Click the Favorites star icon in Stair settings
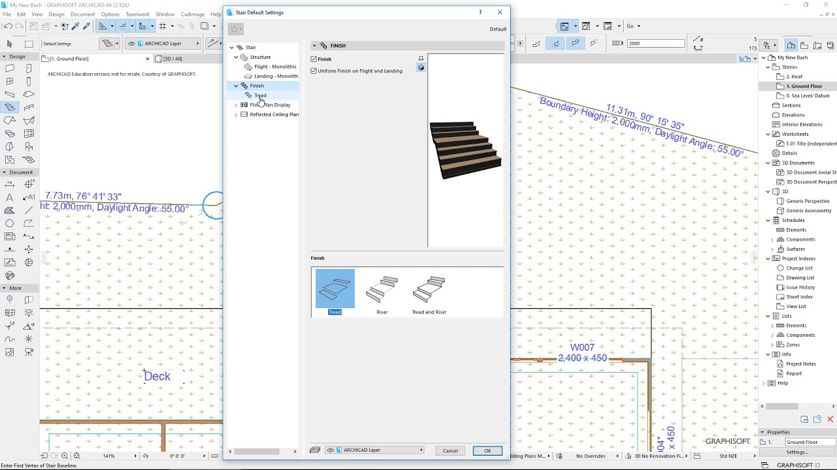837x470 pixels. pyautogui.click(x=235, y=29)
